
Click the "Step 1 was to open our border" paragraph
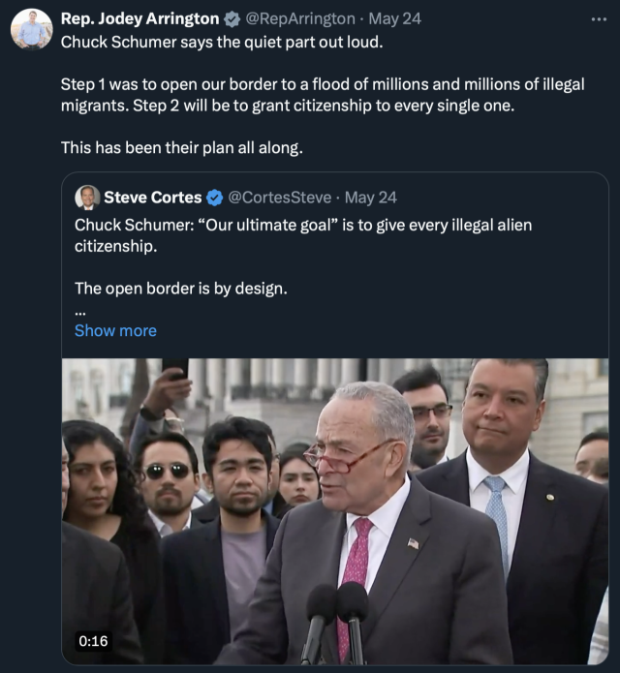click(x=322, y=95)
